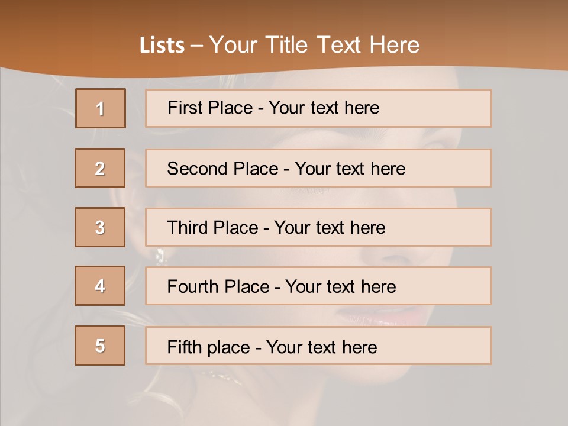Select the number 4 box
The width and height of the screenshot is (568, 426).
pos(100,286)
